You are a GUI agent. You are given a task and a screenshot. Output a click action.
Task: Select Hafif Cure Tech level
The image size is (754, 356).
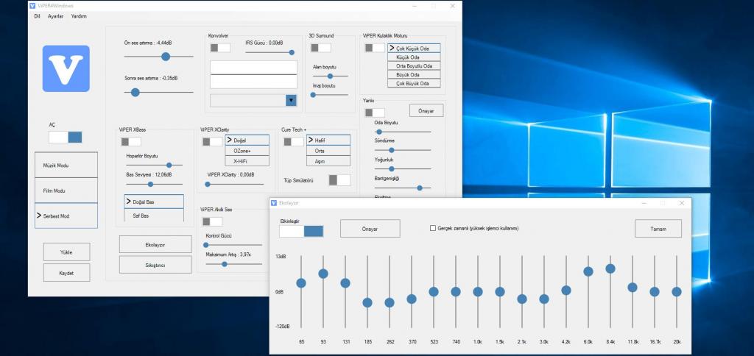(x=328, y=140)
